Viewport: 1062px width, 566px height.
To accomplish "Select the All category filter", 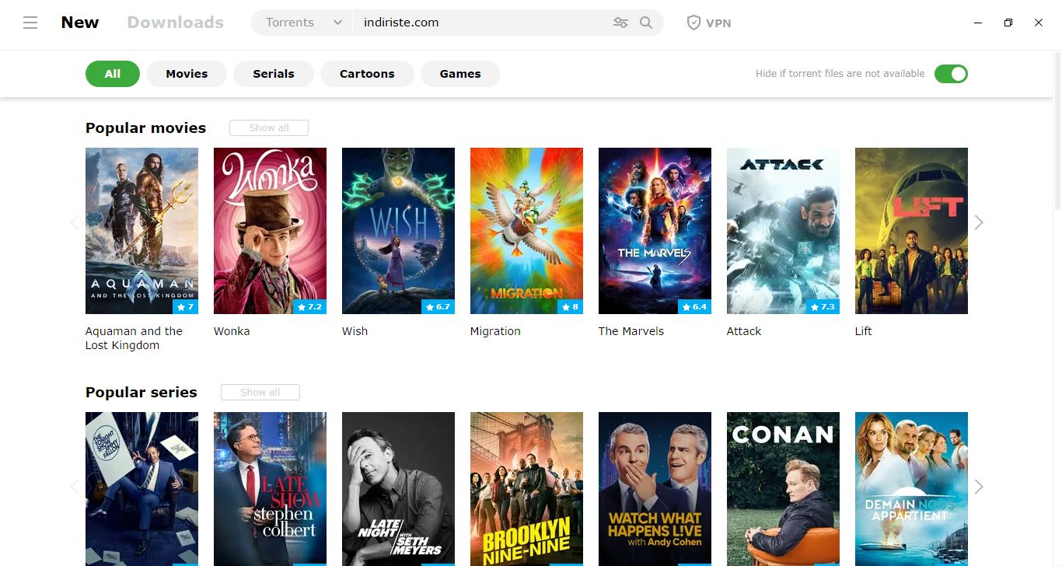I will click(113, 74).
